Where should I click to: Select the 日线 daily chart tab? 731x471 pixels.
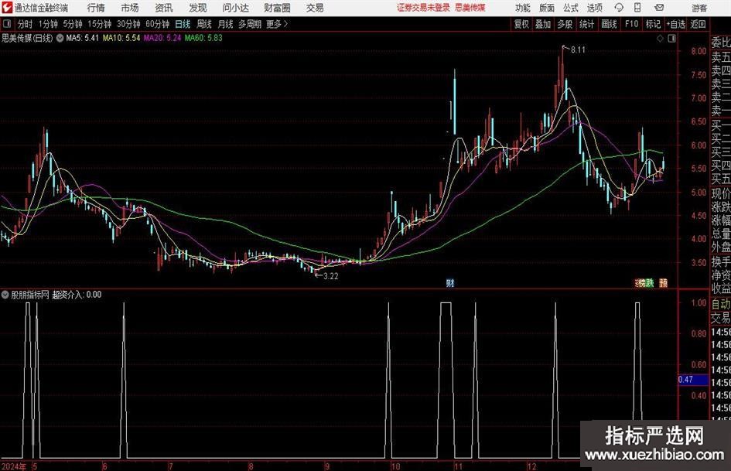point(183,24)
